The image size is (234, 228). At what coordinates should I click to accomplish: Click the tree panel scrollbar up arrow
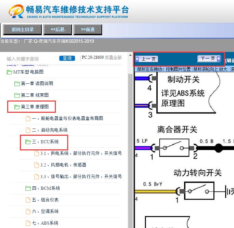(130, 55)
